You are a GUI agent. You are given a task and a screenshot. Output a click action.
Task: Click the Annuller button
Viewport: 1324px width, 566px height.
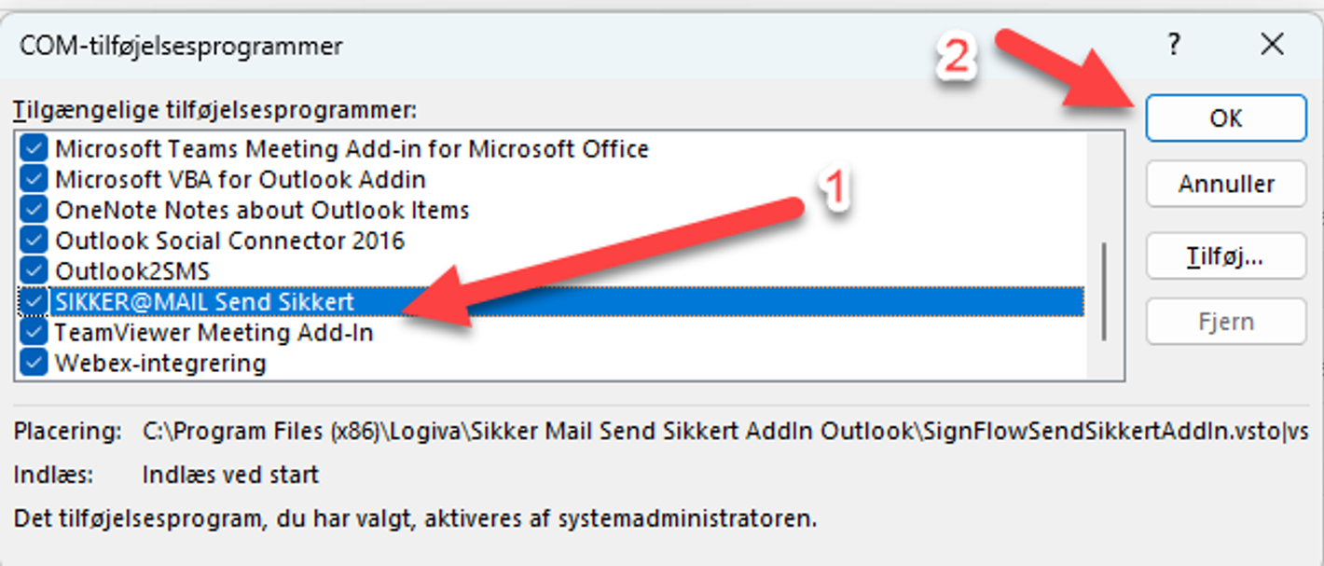1225,184
